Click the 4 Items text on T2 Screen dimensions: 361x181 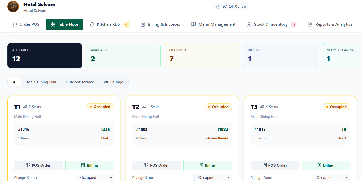pos(142,138)
